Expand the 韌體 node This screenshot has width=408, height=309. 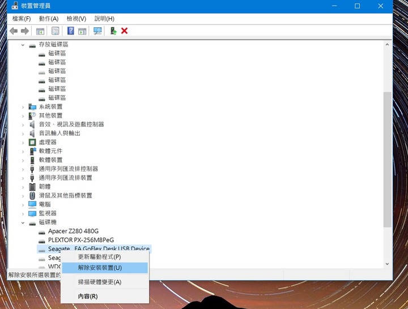[23, 187]
